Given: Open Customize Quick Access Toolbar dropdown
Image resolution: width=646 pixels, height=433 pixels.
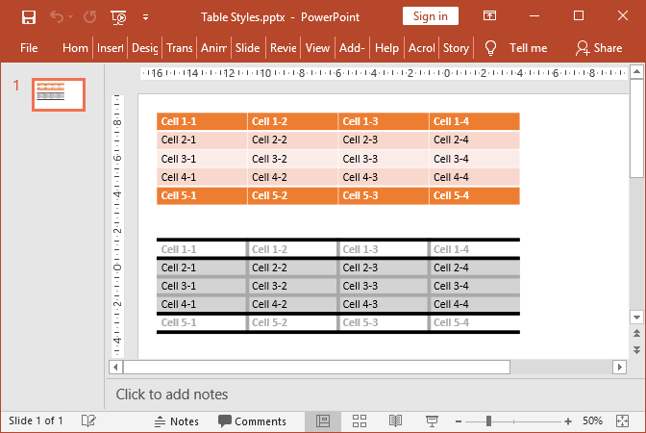Looking at the screenshot, I should [145, 16].
